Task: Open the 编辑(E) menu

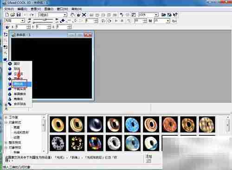Action: pos(22,9)
